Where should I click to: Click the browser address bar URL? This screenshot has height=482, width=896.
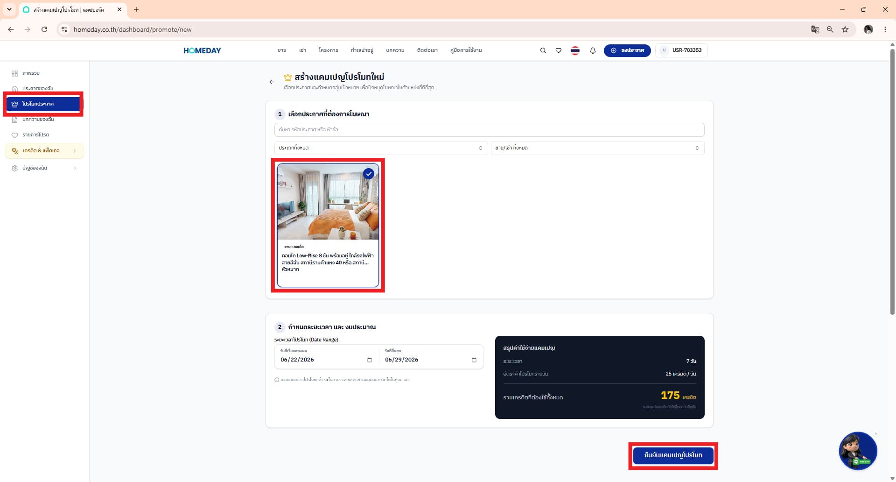tap(133, 29)
